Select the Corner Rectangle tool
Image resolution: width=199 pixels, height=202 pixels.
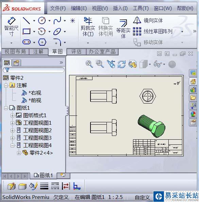(27, 31)
